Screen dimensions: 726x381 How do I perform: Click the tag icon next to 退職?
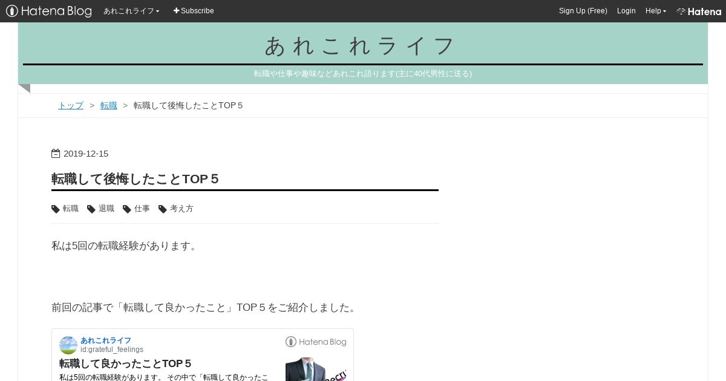tap(91, 209)
